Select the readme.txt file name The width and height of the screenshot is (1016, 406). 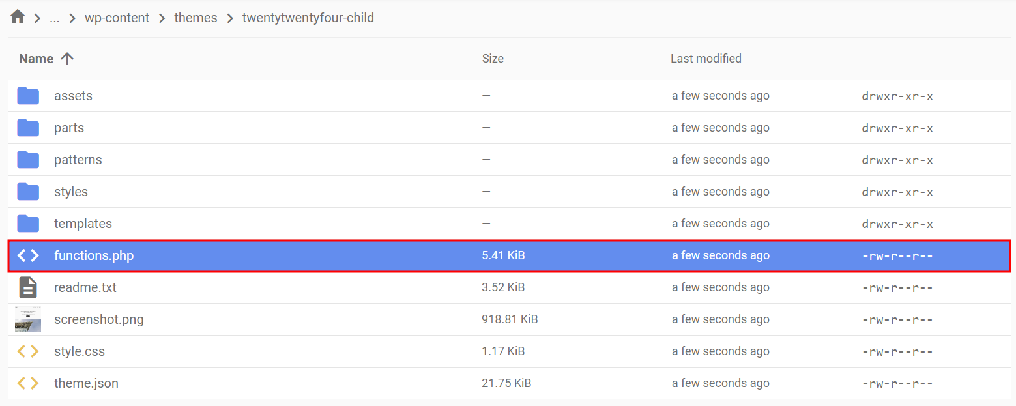click(85, 287)
